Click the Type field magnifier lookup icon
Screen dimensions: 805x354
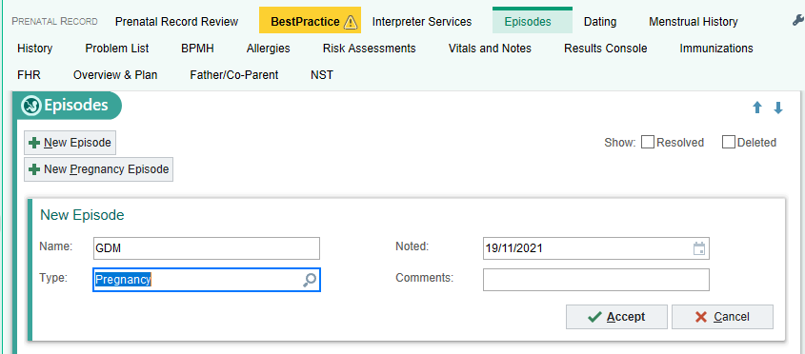(x=310, y=280)
